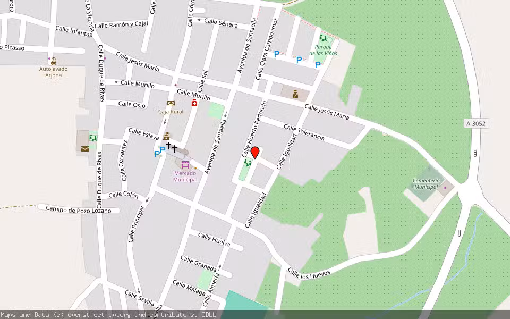Click the Calle Almería street label
510x319 pixels.
tap(212, 290)
